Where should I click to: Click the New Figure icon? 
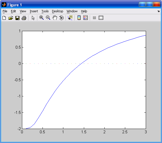click(4, 18)
